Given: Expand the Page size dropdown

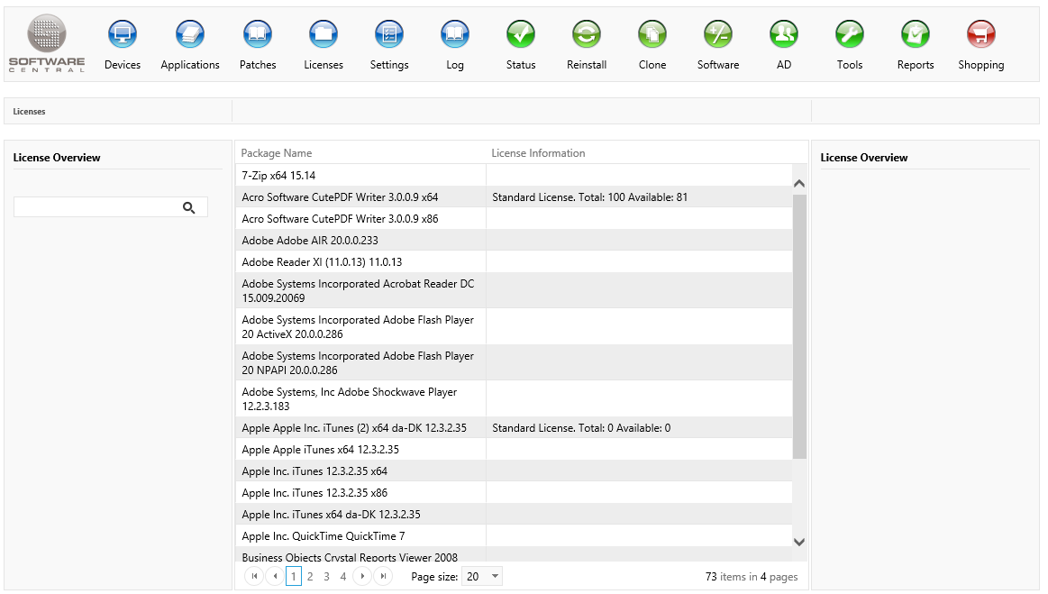Looking at the screenshot, I should point(495,577).
